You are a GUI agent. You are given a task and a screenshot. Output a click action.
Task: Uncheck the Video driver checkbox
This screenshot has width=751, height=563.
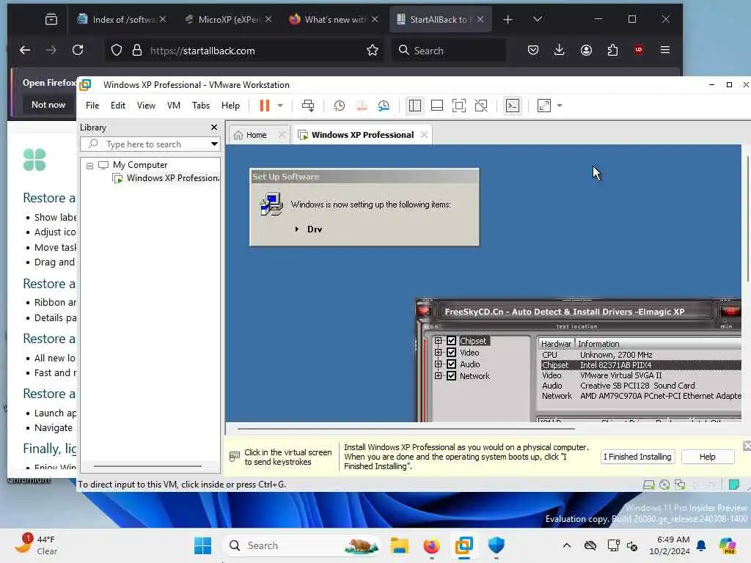451,353
